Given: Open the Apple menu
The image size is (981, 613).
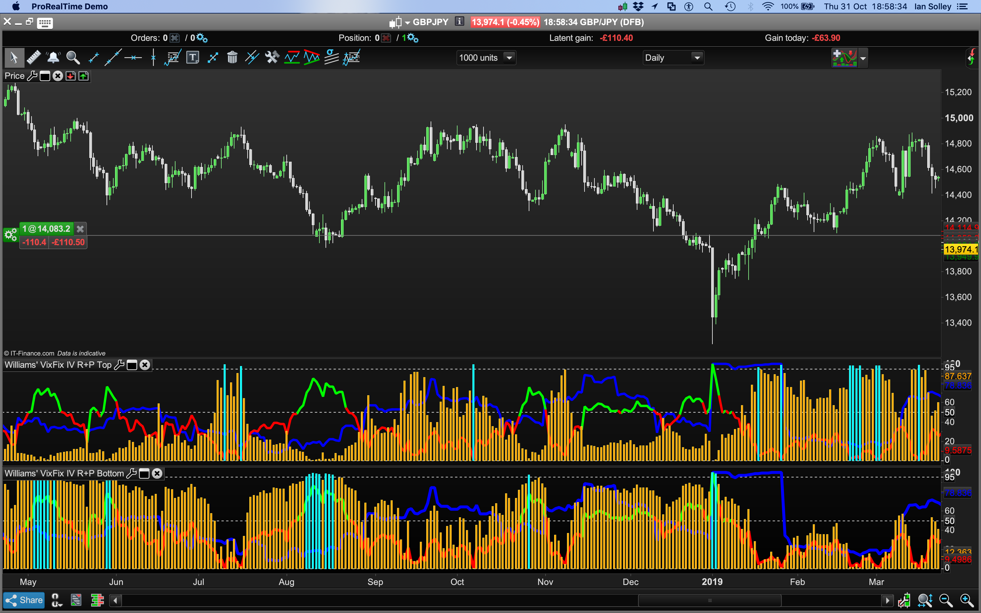Looking at the screenshot, I should tap(15, 6).
